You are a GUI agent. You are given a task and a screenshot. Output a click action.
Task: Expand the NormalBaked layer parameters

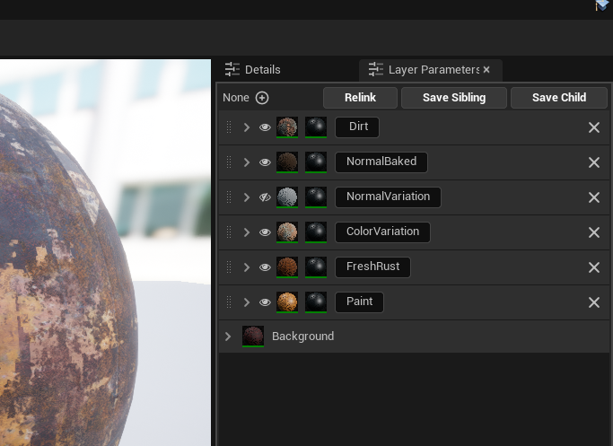(246, 162)
